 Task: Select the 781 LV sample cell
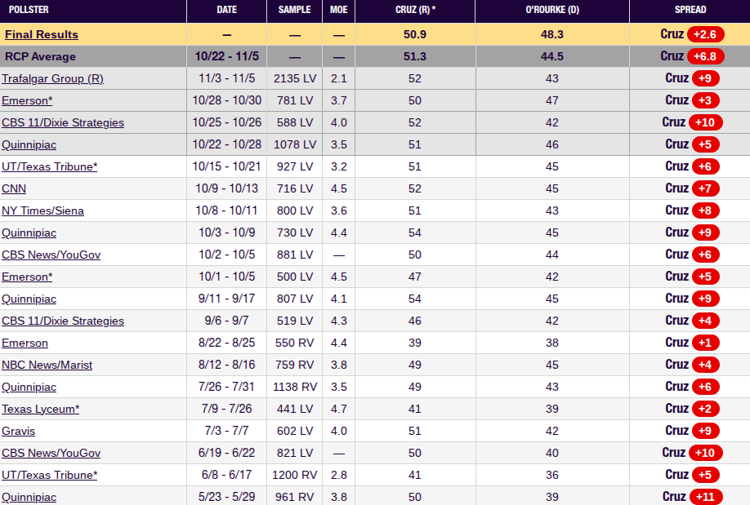(x=295, y=100)
